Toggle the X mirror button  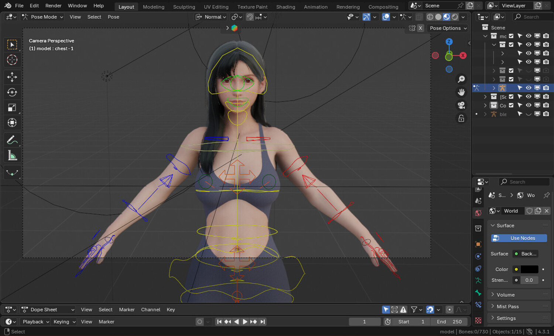420,28
